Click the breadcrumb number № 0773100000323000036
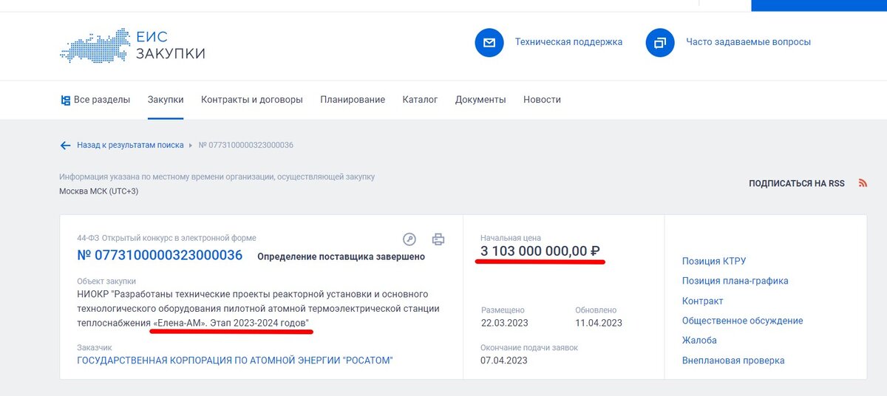Viewport: 887px width, 396px height. (246, 146)
